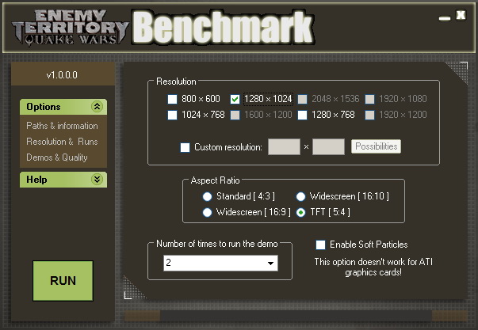Minimize the benchmark window
The height and width of the screenshot is (330, 478).
[445, 18]
